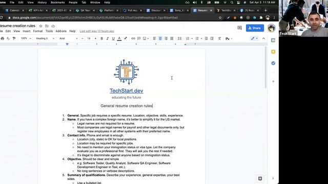Toggle underline formatting
The image size is (328, 184).
113,38
